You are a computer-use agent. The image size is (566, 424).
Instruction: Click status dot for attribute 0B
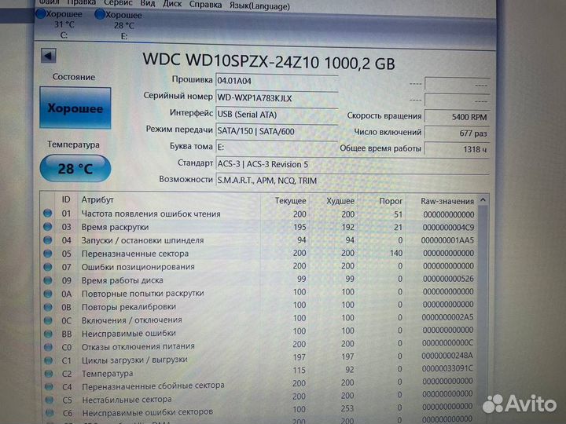click(x=48, y=307)
